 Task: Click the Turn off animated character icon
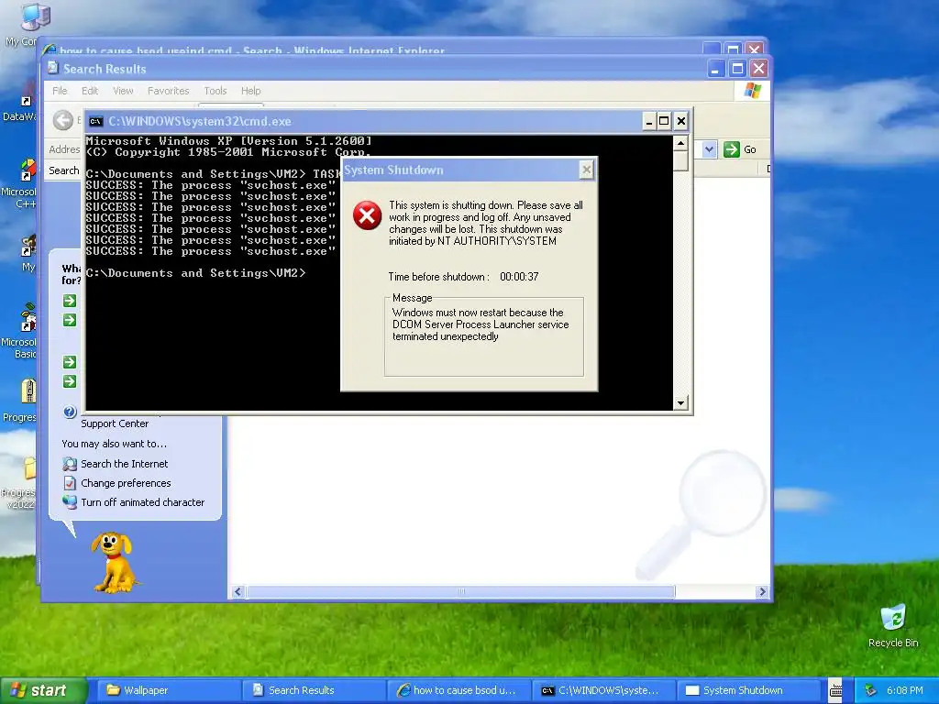70,501
